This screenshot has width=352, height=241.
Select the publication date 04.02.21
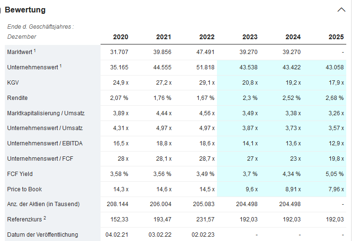[117, 235]
